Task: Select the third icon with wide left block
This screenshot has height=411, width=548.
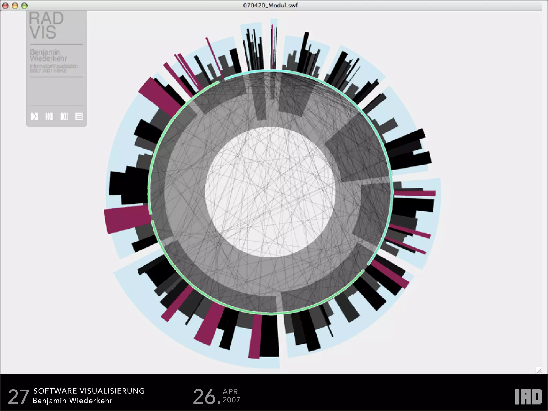Action: [x=64, y=116]
